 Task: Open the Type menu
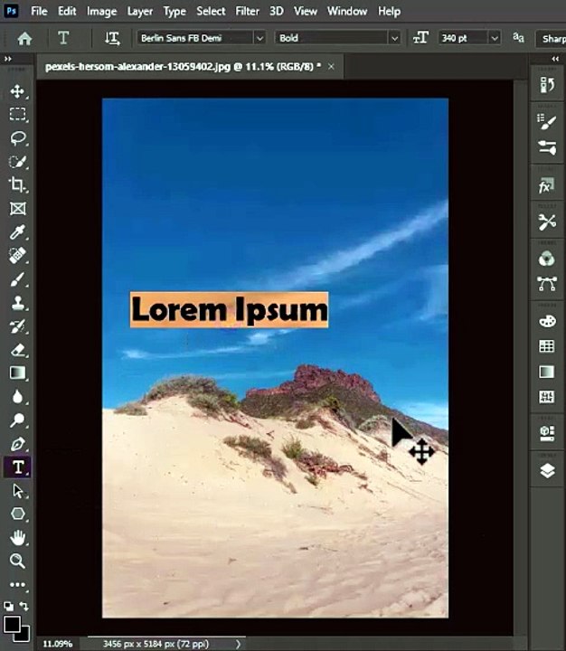tap(175, 12)
